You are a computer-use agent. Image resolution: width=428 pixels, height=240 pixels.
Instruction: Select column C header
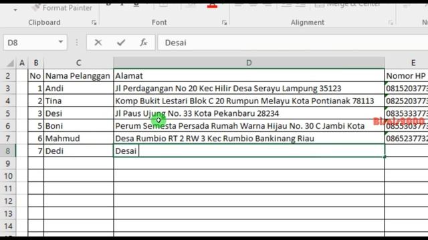79,63
